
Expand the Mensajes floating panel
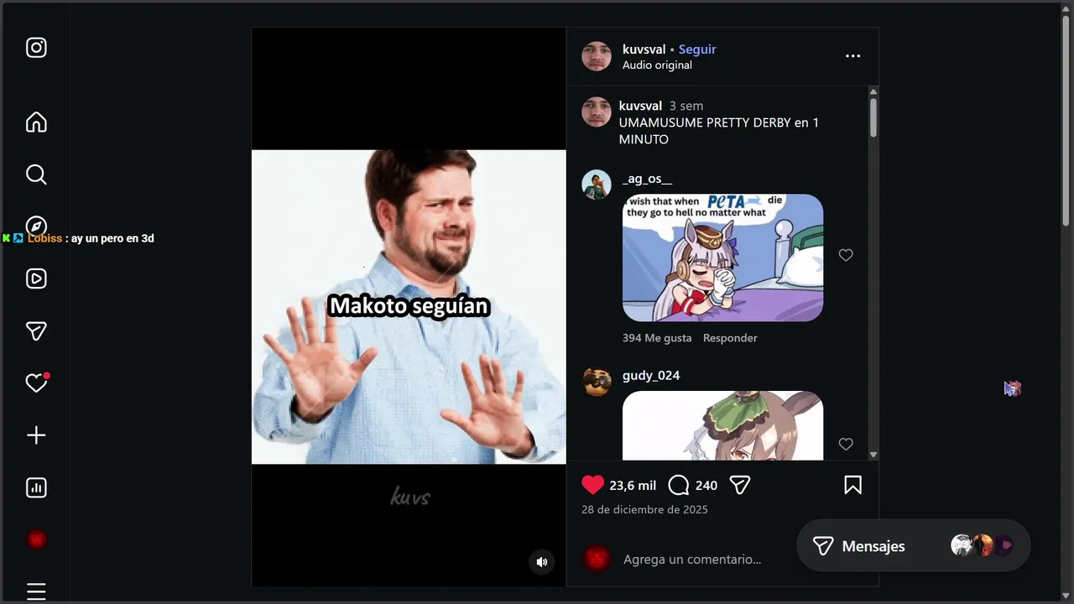(913, 546)
